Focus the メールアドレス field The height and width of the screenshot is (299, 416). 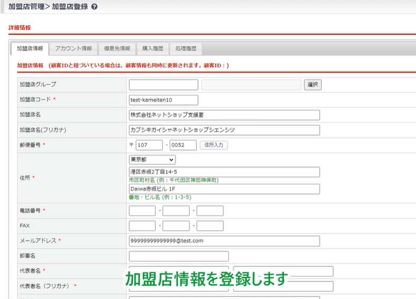point(224,241)
